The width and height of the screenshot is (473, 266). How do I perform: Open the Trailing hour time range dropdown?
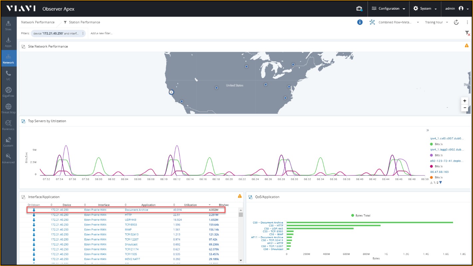tap(436, 22)
